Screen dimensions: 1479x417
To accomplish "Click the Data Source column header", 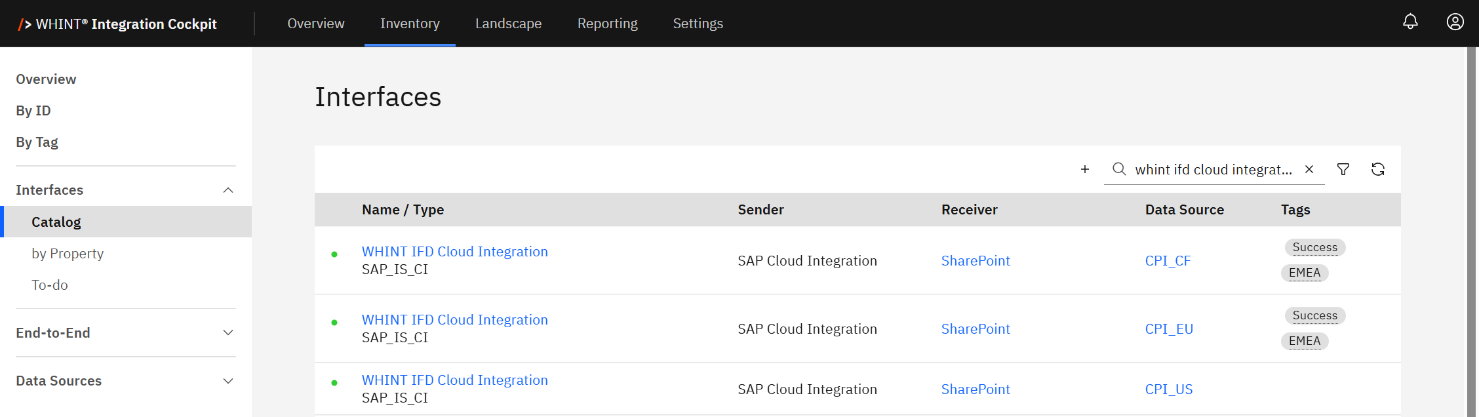I will pos(1185,210).
